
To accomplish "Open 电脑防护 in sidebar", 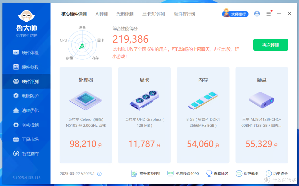I will [26, 96].
